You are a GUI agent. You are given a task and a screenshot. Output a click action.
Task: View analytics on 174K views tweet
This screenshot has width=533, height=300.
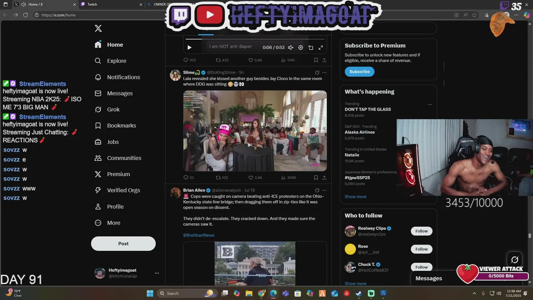coord(288,60)
